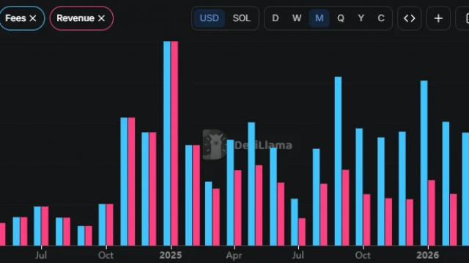469x263 pixels.
Task: Switch denomination to SOL
Action: [241, 18]
